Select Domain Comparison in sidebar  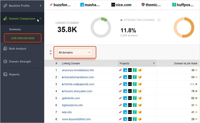(22, 19)
